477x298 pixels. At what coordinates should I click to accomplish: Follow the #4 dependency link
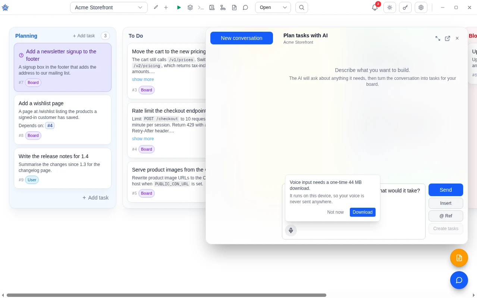pyautogui.click(x=50, y=126)
